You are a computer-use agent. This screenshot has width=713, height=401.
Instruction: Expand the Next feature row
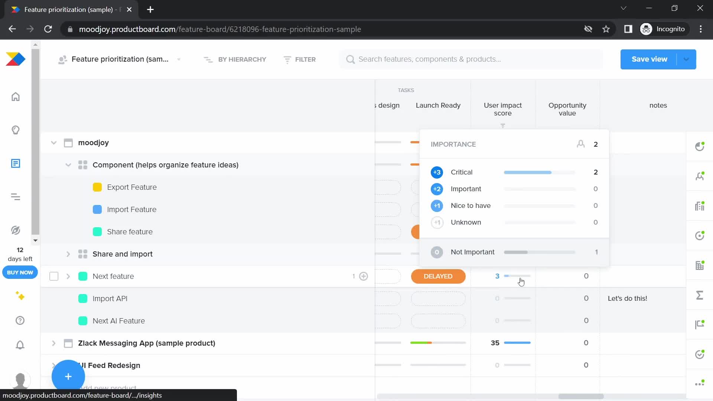point(68,276)
